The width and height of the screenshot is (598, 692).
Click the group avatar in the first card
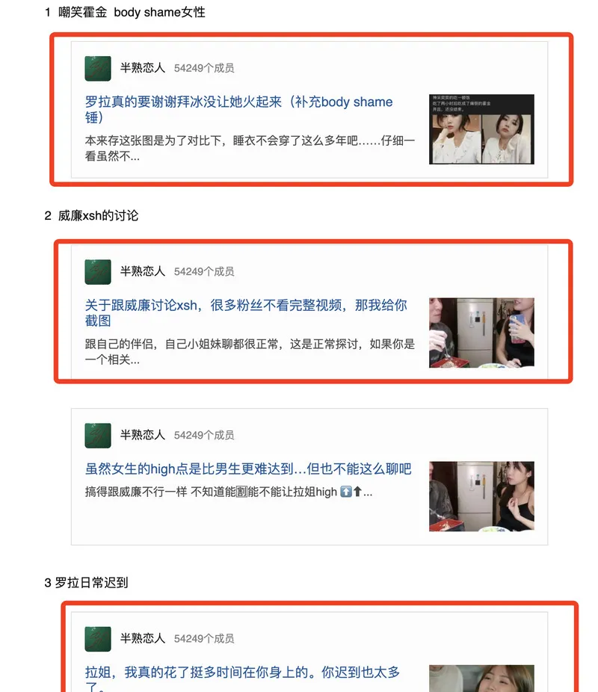click(97, 68)
